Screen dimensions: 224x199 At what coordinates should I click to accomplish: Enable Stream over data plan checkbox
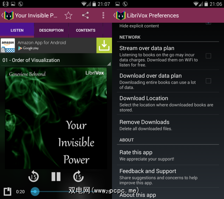pyautogui.click(x=208, y=56)
